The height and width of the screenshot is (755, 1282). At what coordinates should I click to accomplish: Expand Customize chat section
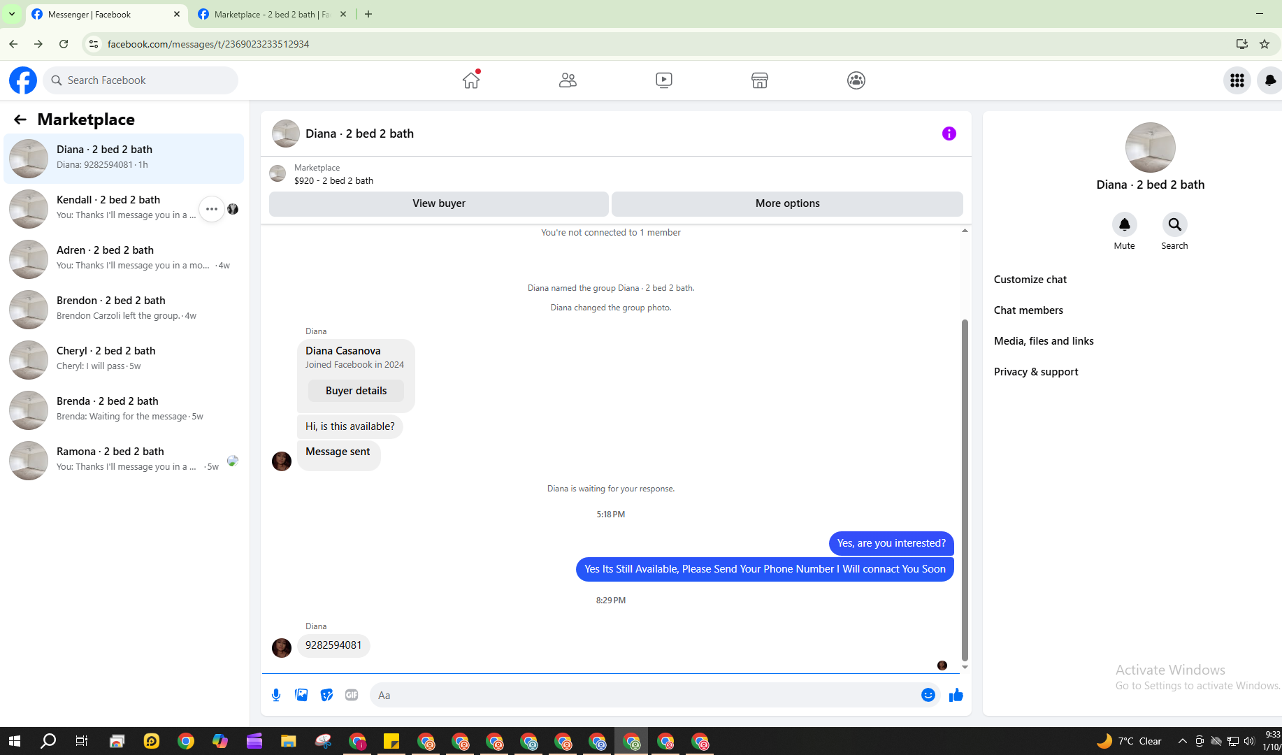1030,280
